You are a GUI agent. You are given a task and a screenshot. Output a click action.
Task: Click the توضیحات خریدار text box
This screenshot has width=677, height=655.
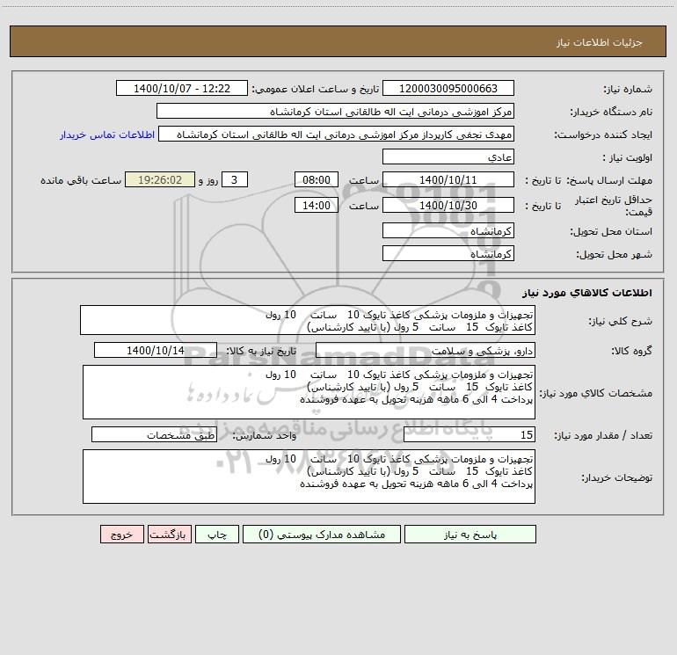point(309,477)
